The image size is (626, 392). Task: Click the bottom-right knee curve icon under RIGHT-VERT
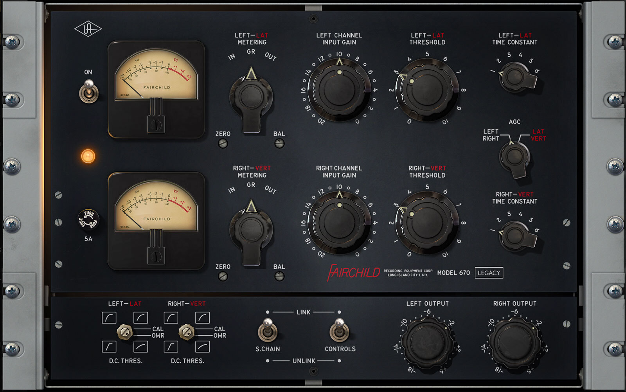(x=202, y=347)
